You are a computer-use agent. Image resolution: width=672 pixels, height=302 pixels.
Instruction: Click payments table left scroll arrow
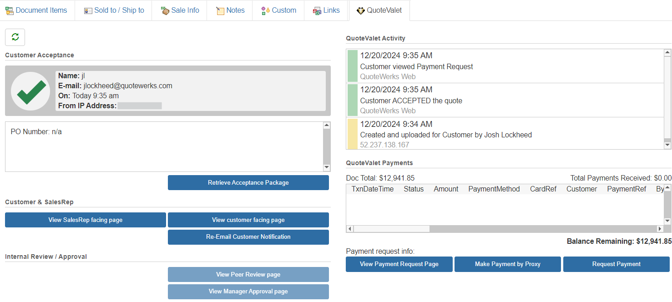pos(350,229)
